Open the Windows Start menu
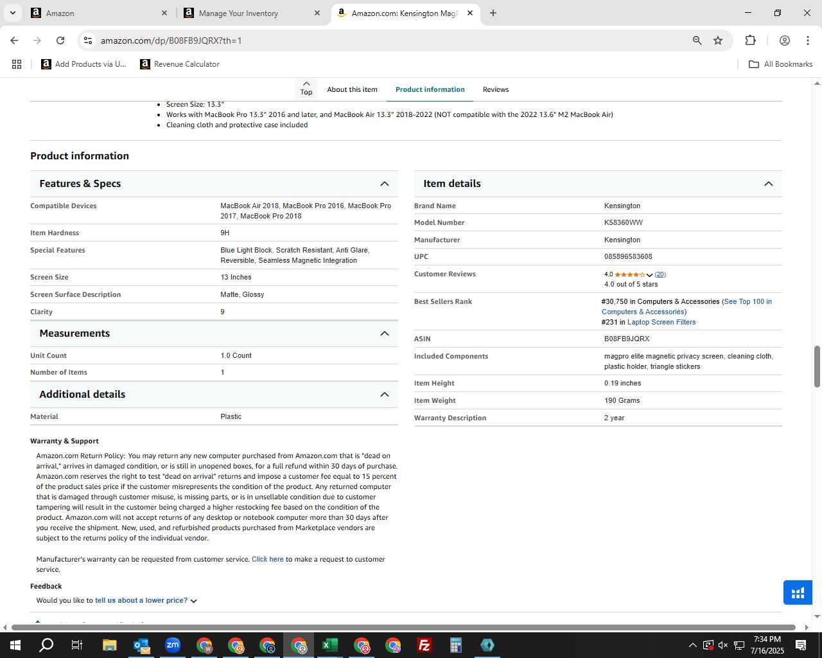822x658 pixels. 15,645
